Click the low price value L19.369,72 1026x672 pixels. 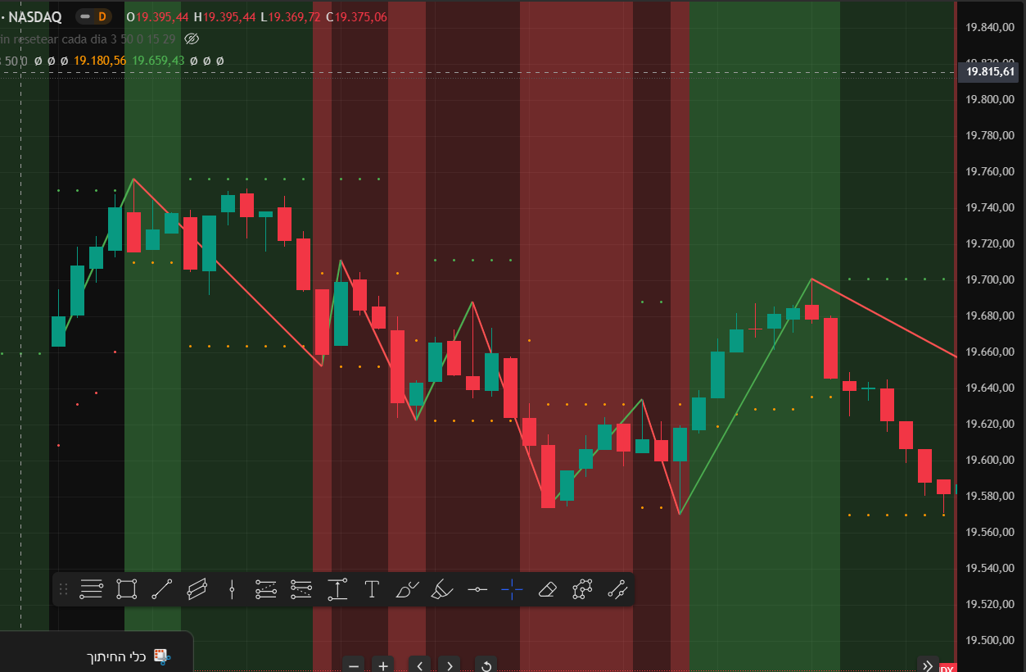[x=291, y=16]
